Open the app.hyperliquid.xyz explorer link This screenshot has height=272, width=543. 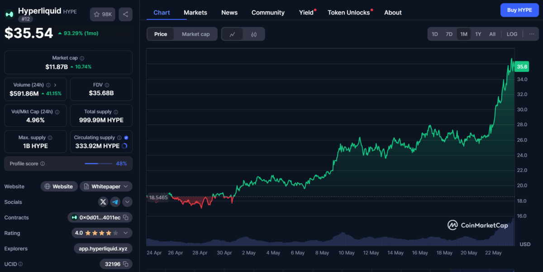pos(103,248)
